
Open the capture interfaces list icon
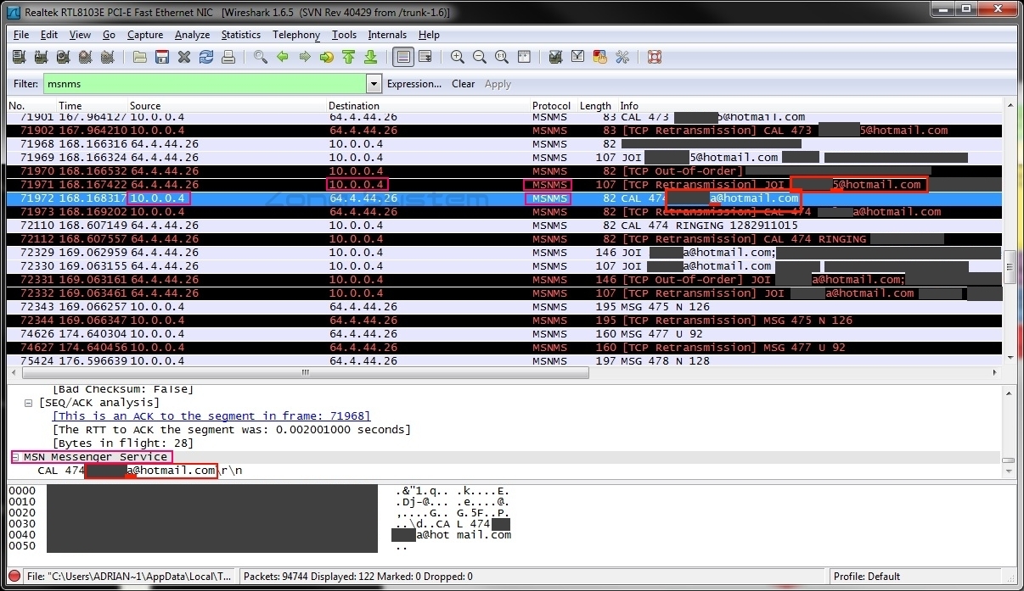coord(19,57)
